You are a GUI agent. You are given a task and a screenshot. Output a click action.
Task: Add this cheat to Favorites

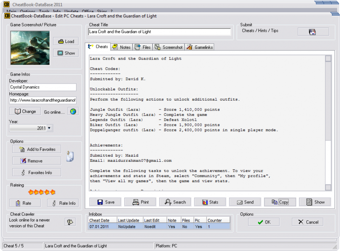(37, 149)
